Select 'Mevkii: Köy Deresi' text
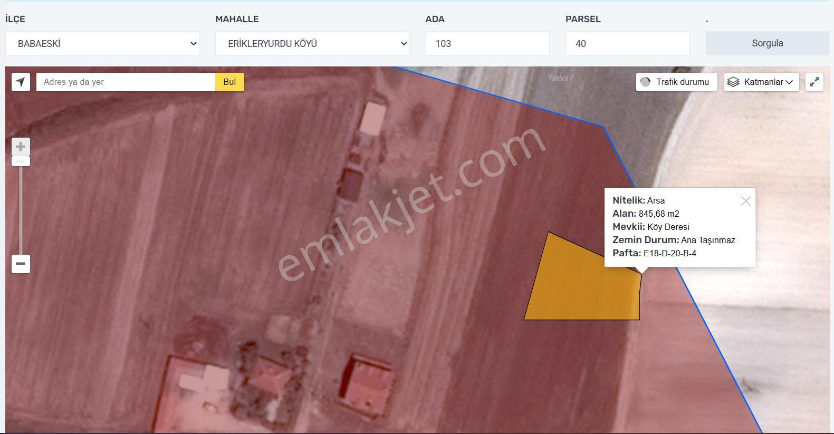 pos(651,227)
